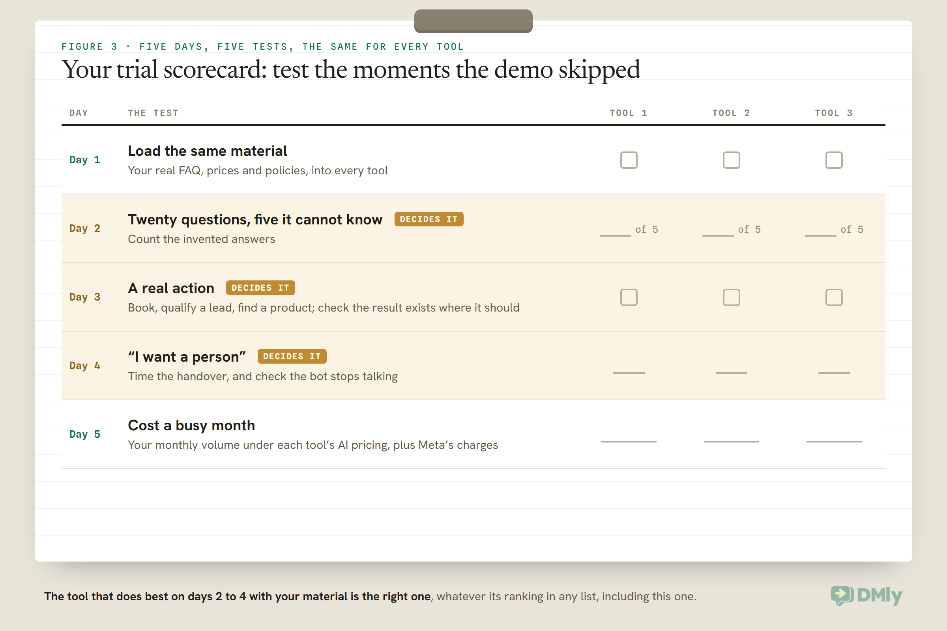Click the Day 4 row label
This screenshot has width=947, height=631.
(84, 366)
